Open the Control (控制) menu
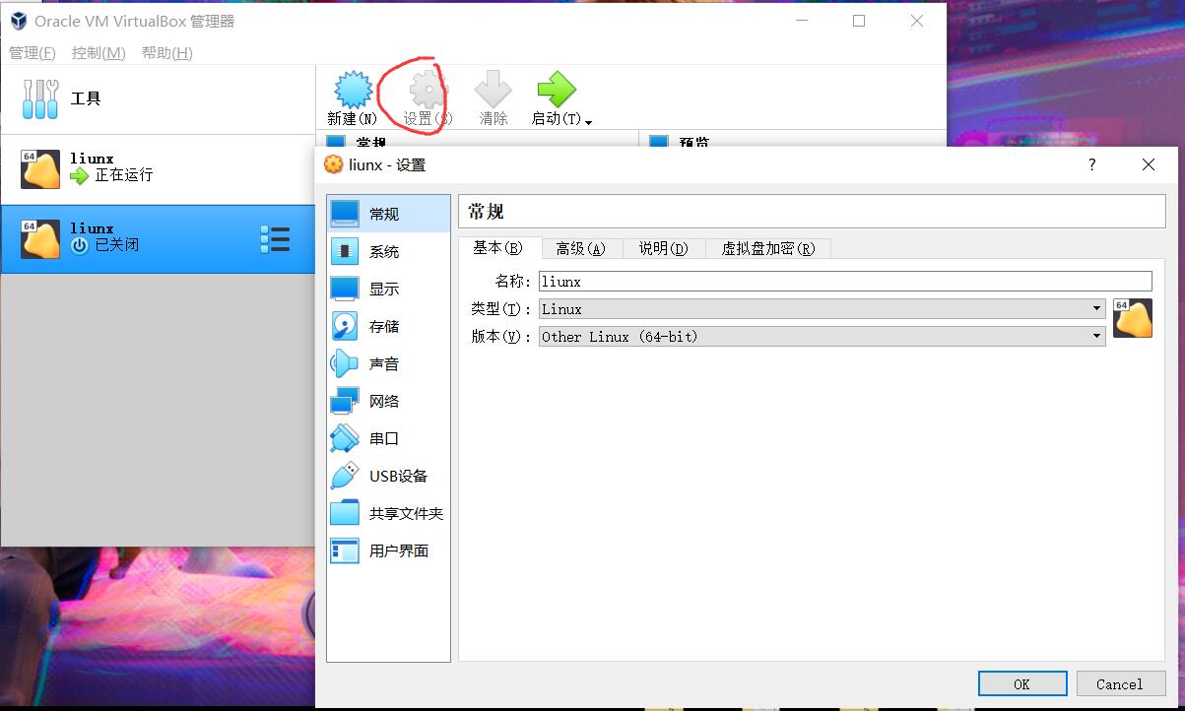The height and width of the screenshot is (711, 1185). point(99,52)
